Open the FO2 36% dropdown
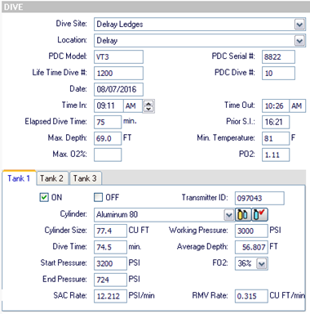The image size is (310, 314). [262, 263]
